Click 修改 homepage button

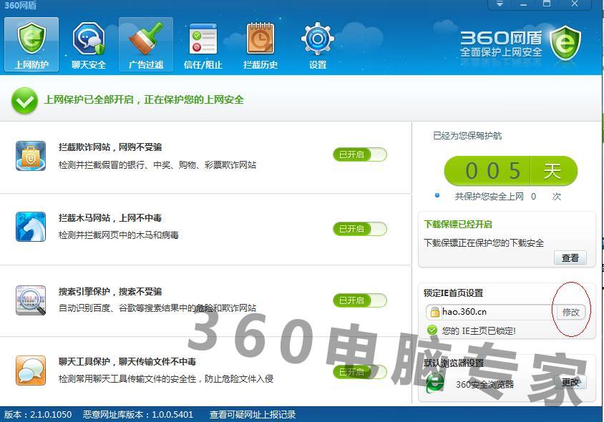point(570,312)
